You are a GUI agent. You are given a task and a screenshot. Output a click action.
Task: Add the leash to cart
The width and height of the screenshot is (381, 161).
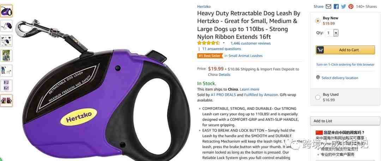coord(345,50)
